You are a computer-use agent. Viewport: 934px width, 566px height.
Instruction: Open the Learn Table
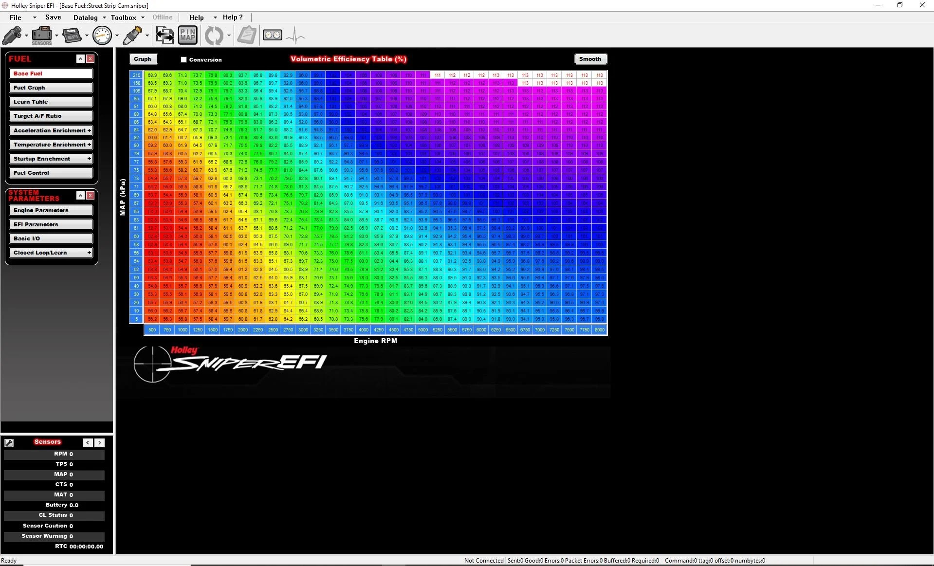51,102
